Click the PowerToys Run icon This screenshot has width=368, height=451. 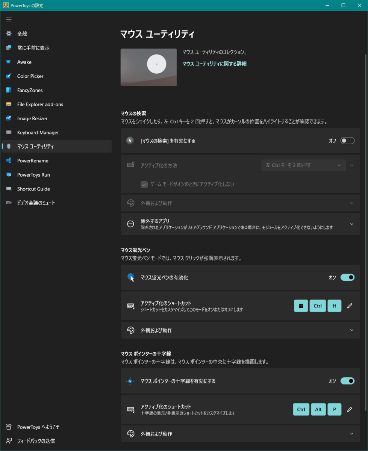point(9,175)
